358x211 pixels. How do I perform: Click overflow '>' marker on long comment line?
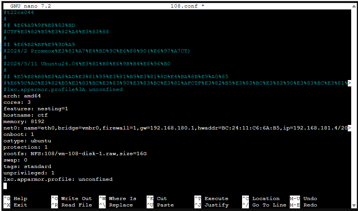[x=349, y=83]
